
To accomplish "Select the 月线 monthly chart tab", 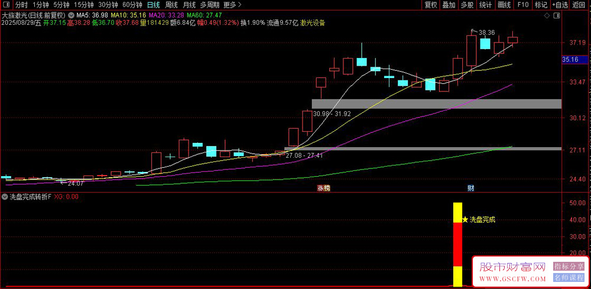I will click(189, 5).
